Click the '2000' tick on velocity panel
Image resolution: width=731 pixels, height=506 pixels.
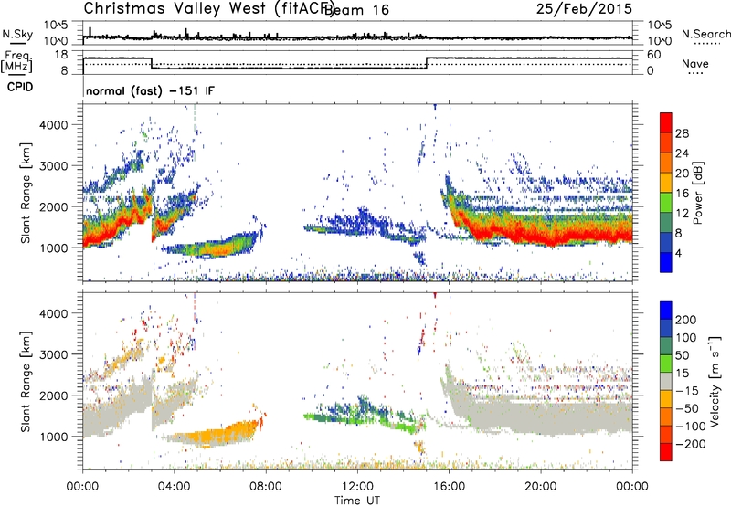point(54,395)
